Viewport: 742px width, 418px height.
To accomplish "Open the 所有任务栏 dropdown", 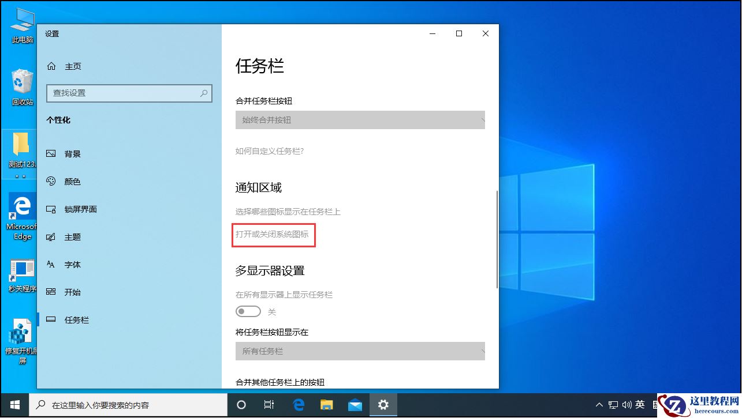I will pyautogui.click(x=360, y=351).
